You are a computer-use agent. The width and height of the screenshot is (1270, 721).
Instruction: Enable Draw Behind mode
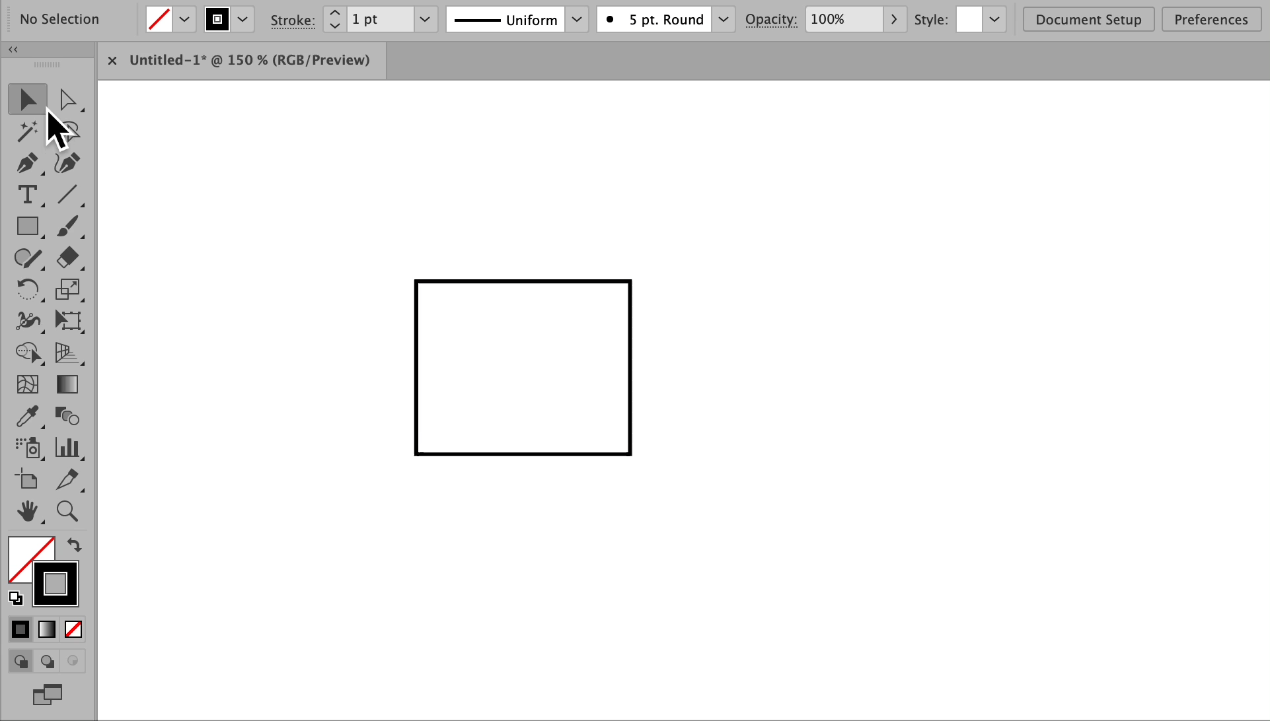coord(47,661)
